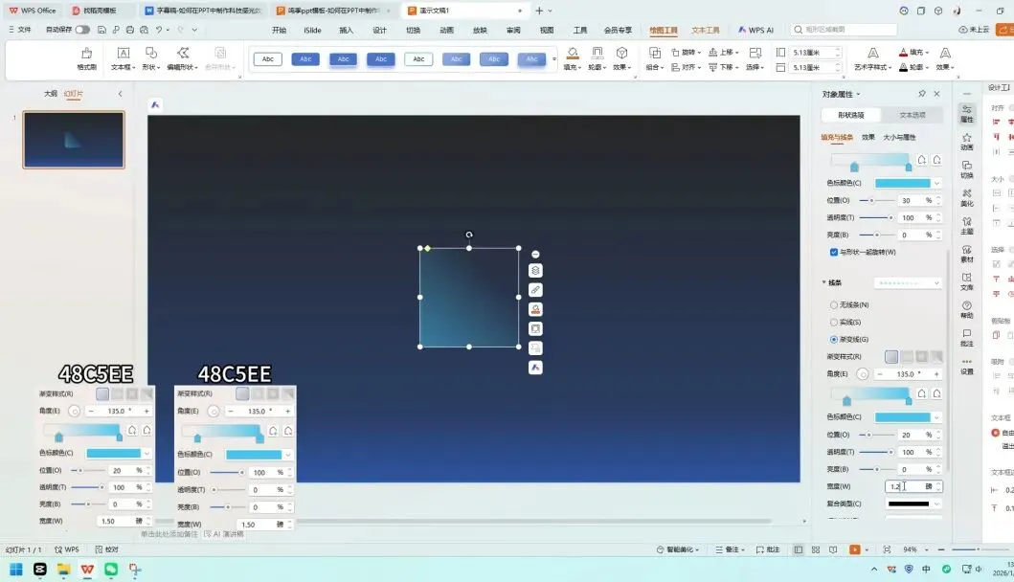This screenshot has width=1014, height=582.
Task: Click the layers icon in floating shape toolbar
Action: 535,270
